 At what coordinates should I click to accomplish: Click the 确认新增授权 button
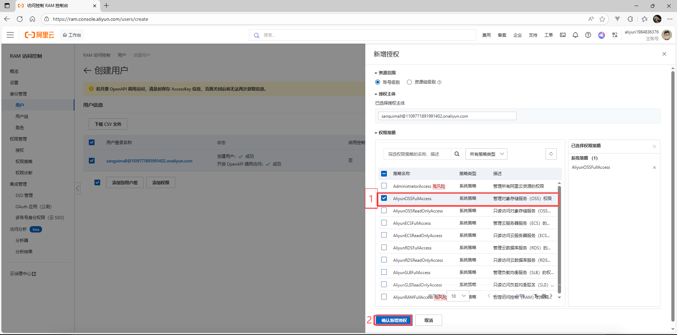pyautogui.click(x=394, y=320)
